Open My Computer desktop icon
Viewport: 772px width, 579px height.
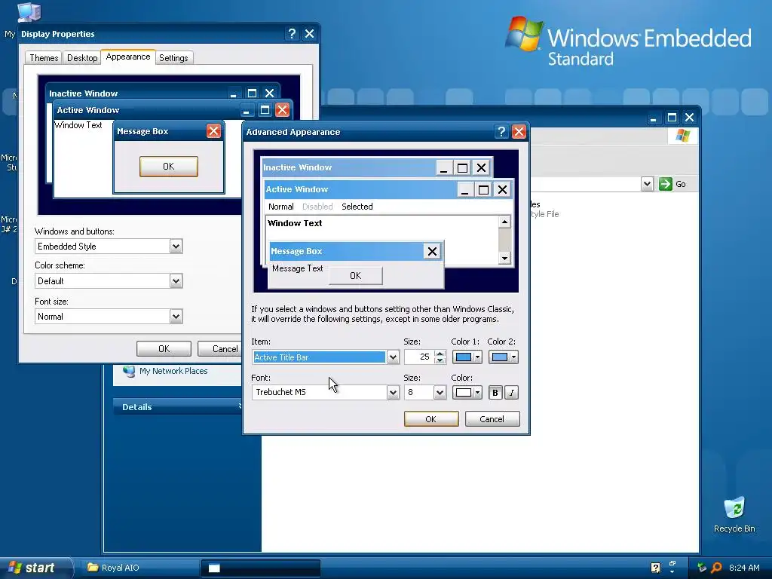point(28,12)
